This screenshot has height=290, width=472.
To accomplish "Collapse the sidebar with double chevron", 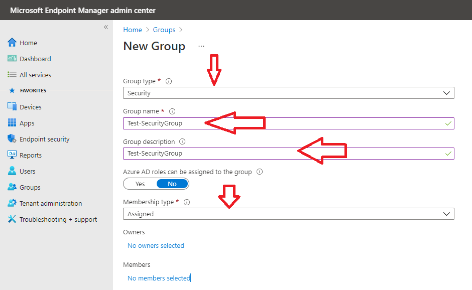I will point(106,27).
